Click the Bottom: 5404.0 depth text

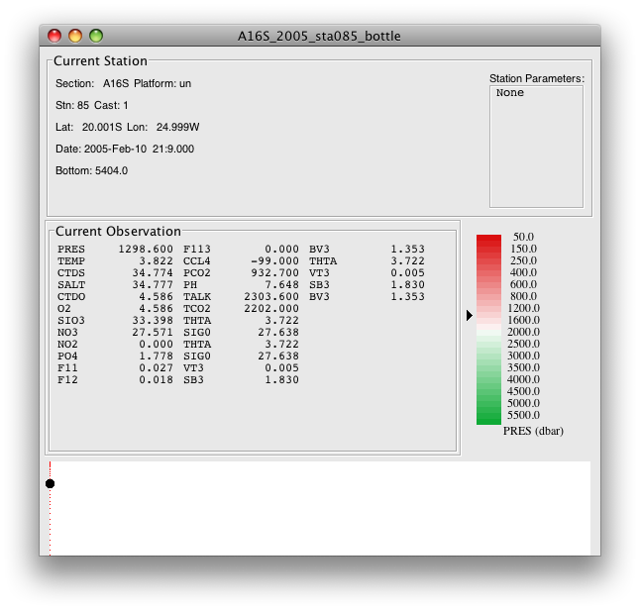91,170
